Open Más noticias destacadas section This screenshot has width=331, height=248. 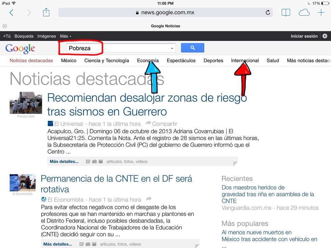pyautogui.click(x=309, y=60)
